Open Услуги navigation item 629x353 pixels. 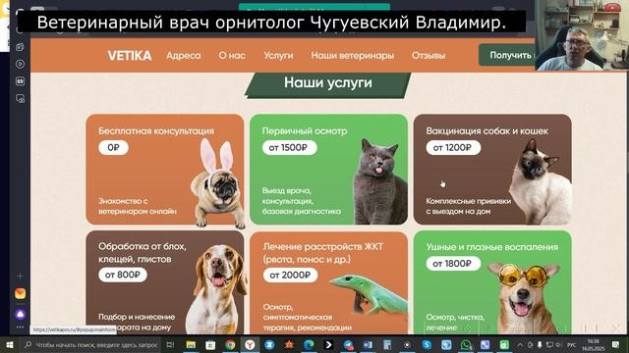(x=278, y=56)
